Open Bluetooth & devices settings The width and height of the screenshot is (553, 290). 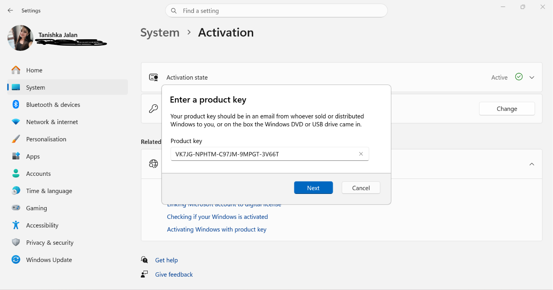point(67,105)
